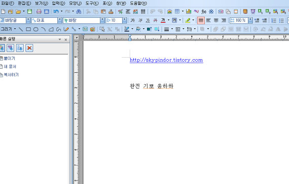Open the 도움말(H) menu
Image resolution: width=289 pixels, height=184 pixels.
[138, 4]
